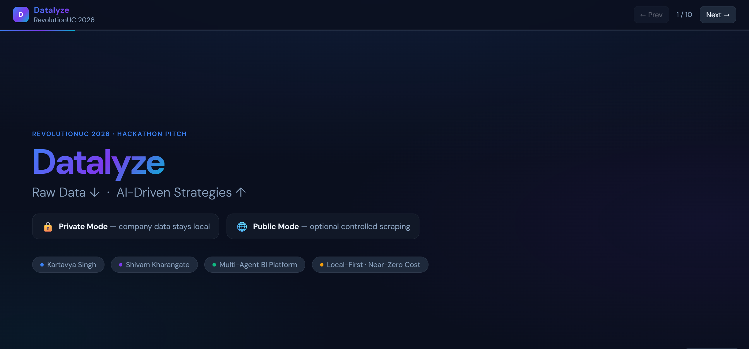The width and height of the screenshot is (749, 349).
Task: Go back with the Prev button
Action: [x=651, y=15]
